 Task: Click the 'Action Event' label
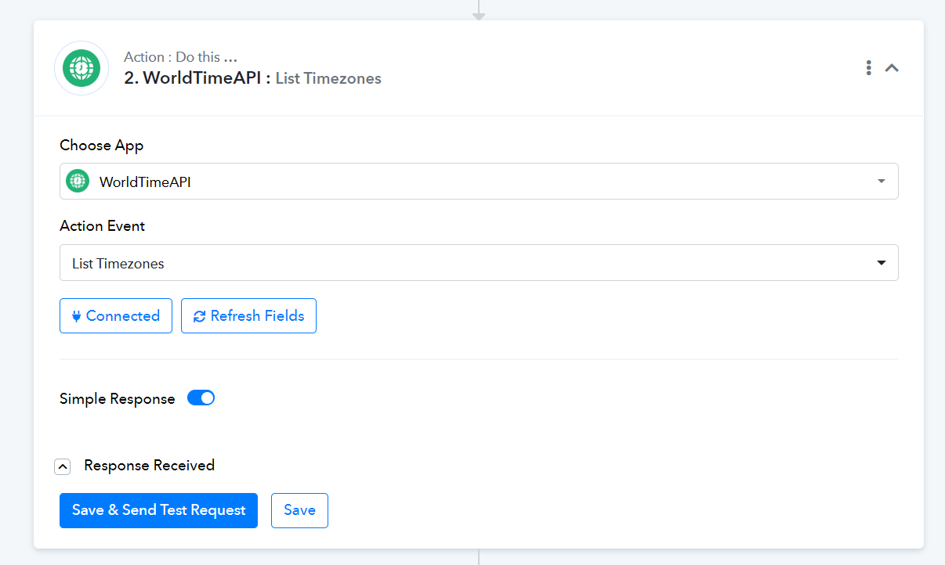pos(103,225)
